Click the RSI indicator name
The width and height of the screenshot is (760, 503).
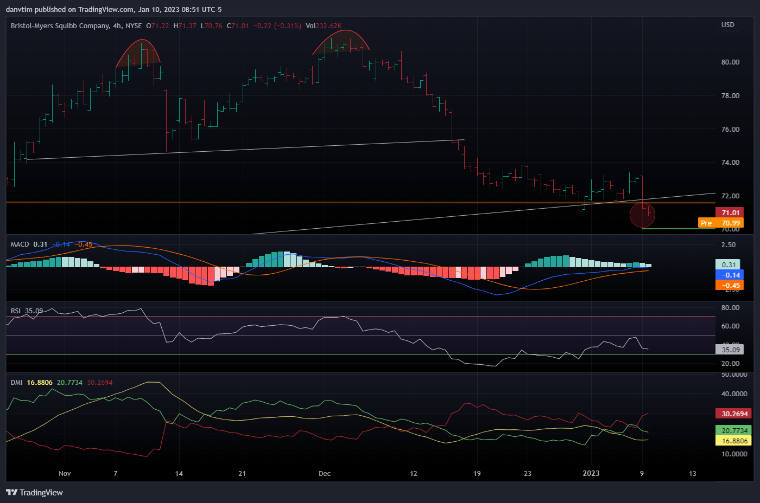(16, 311)
